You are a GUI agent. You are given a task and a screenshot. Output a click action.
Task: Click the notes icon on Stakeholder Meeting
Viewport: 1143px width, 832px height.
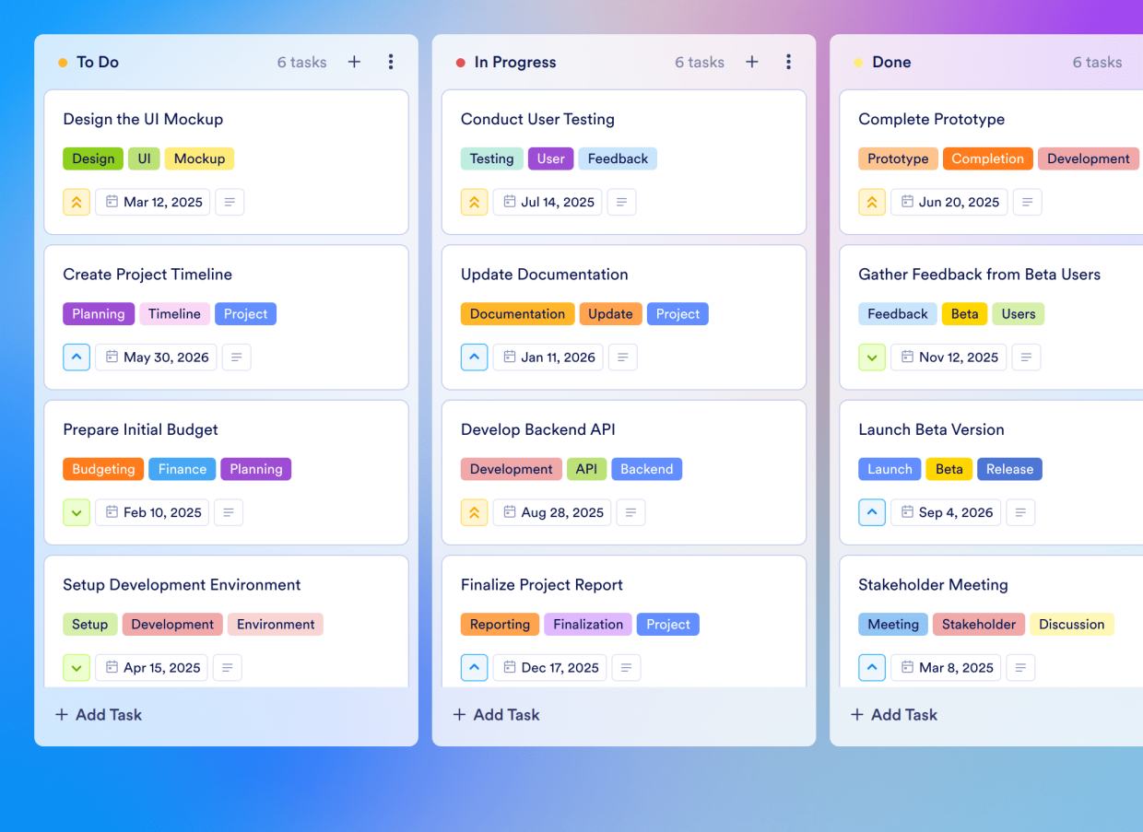tap(1020, 667)
